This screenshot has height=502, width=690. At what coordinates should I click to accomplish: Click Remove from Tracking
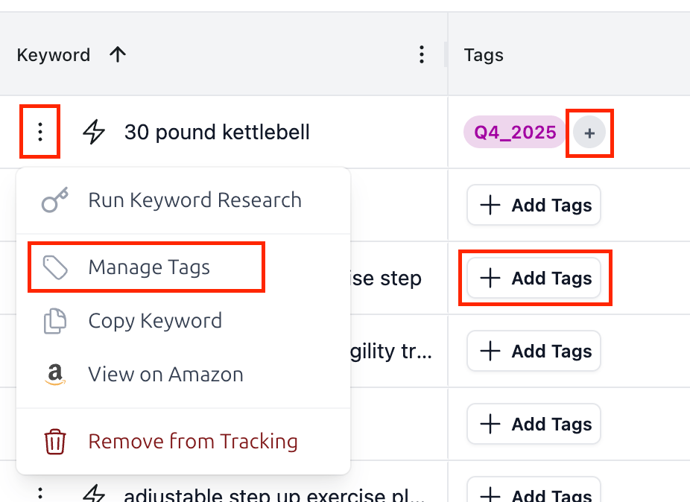coord(192,441)
